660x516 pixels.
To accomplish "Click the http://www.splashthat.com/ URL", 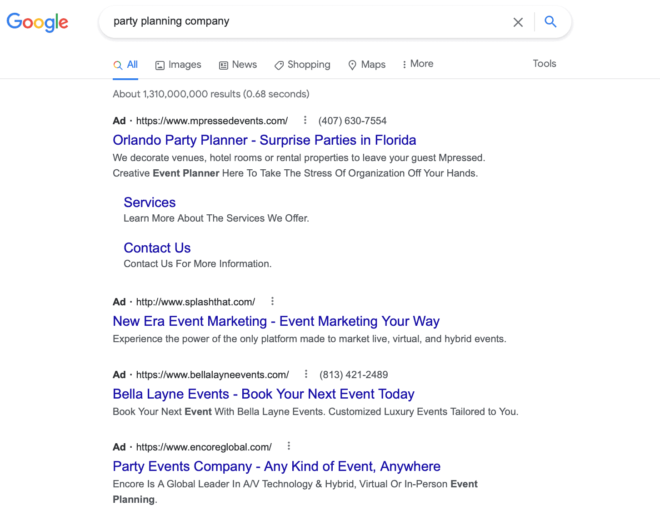I will point(195,302).
